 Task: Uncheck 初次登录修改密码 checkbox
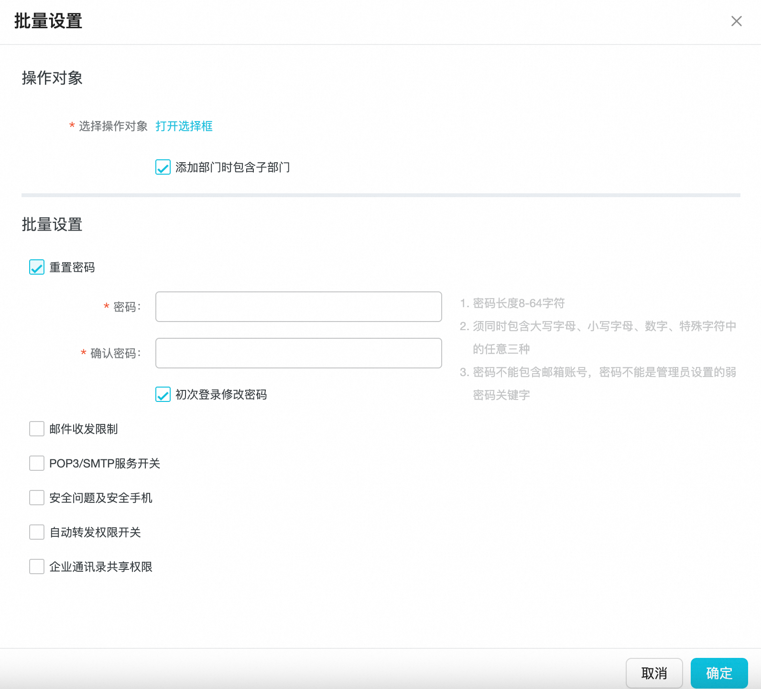[x=163, y=395]
